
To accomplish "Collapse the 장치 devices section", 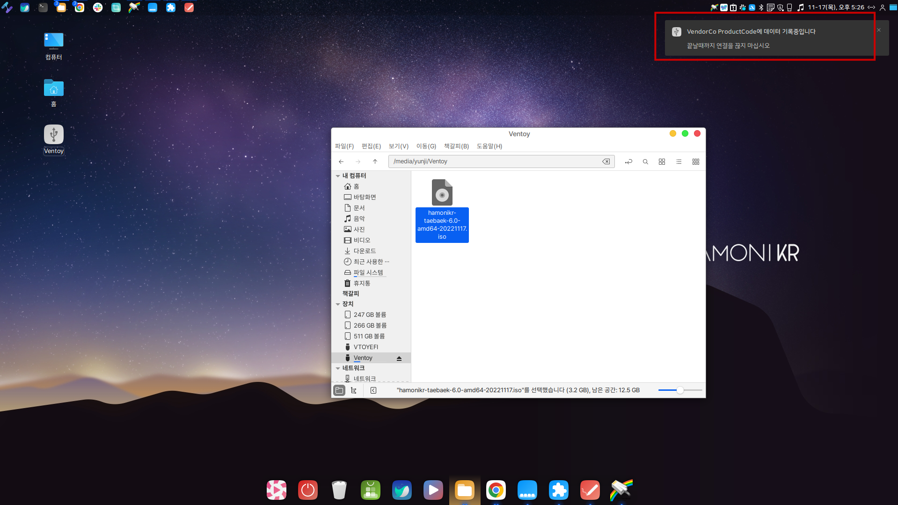I will (x=338, y=304).
